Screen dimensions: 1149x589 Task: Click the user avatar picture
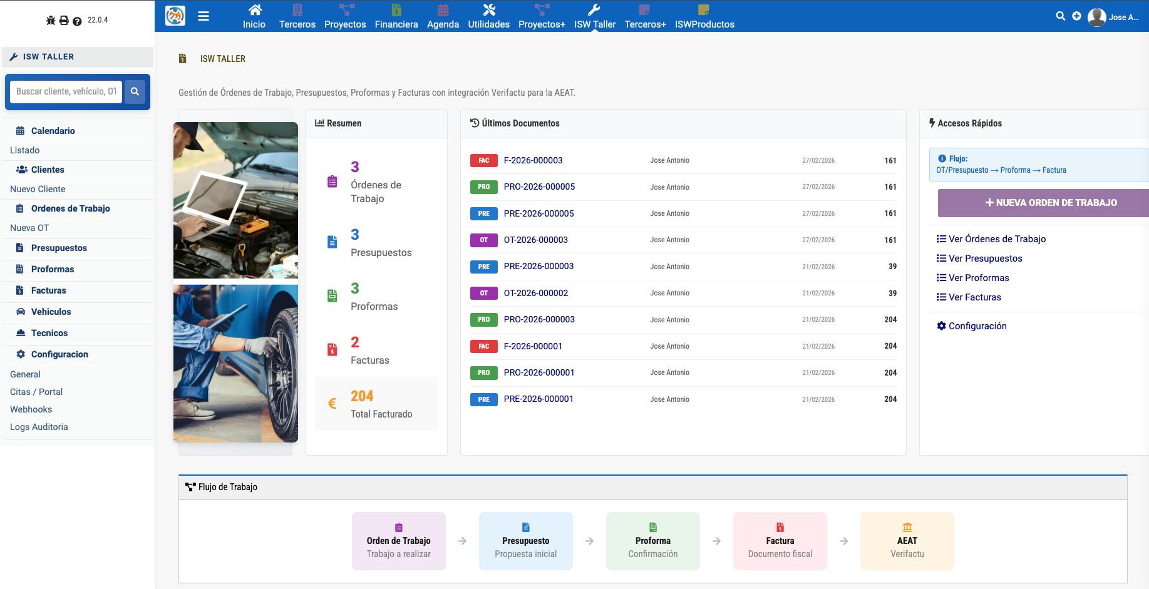(x=1096, y=17)
